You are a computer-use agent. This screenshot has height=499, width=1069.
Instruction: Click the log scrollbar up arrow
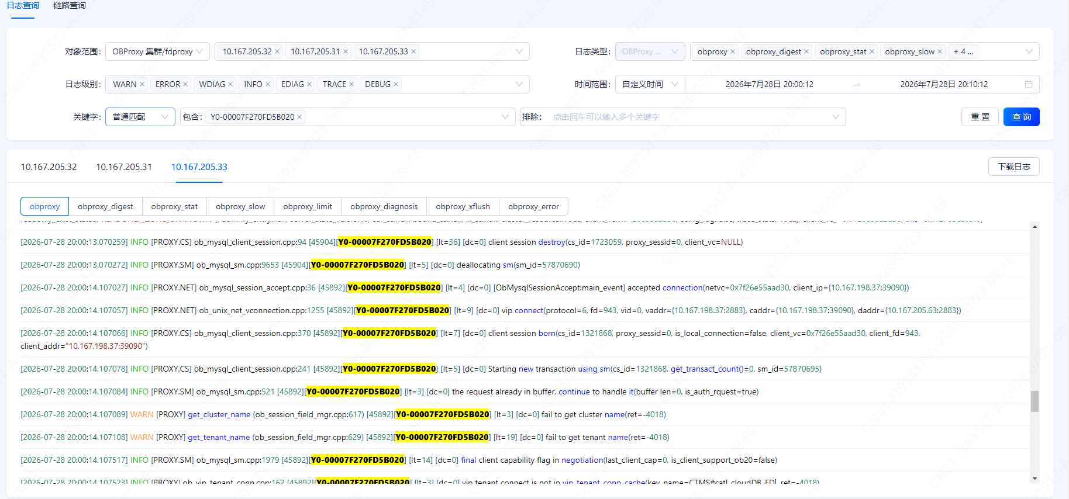[x=1034, y=227]
